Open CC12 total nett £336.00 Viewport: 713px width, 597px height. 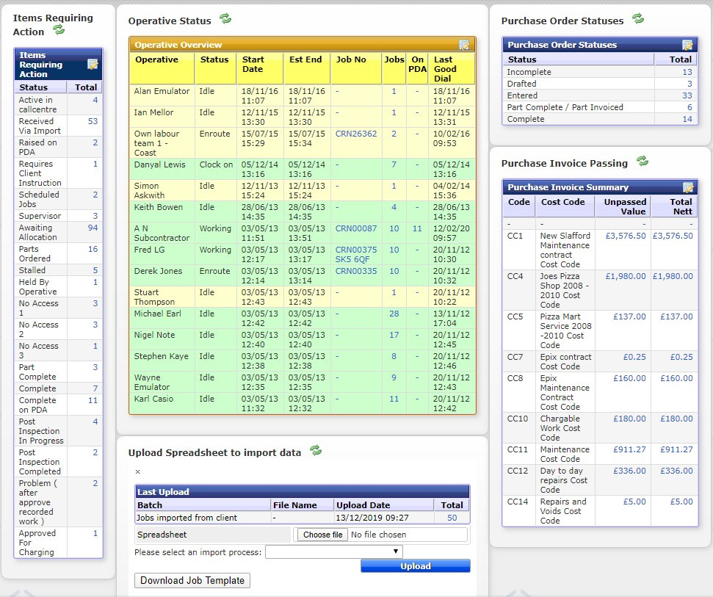point(676,471)
